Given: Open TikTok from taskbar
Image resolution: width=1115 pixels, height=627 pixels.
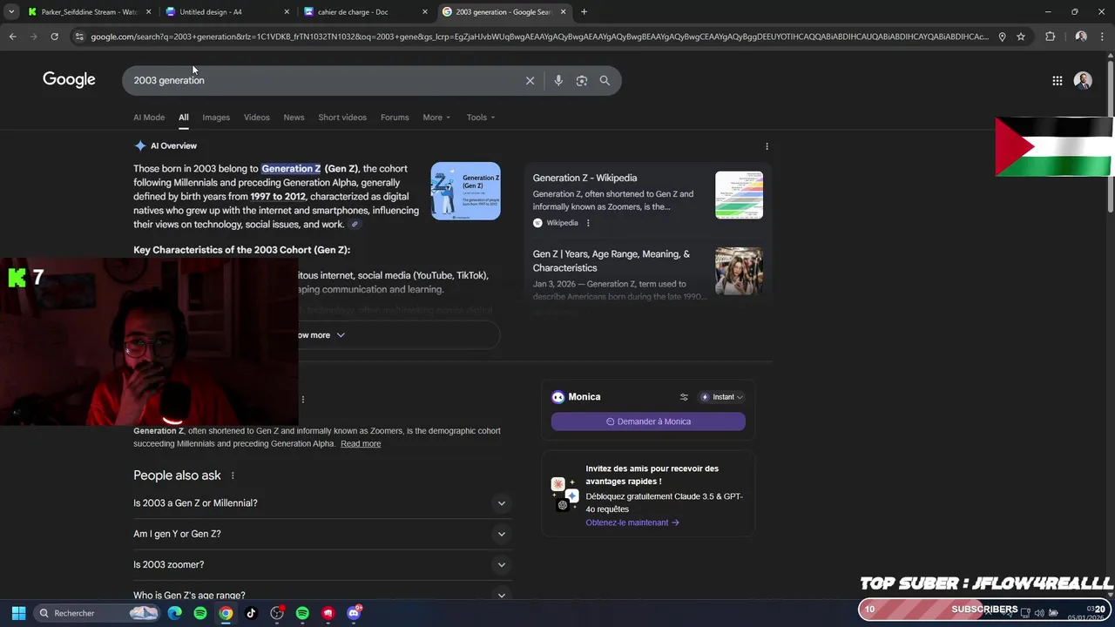Looking at the screenshot, I should (x=251, y=613).
